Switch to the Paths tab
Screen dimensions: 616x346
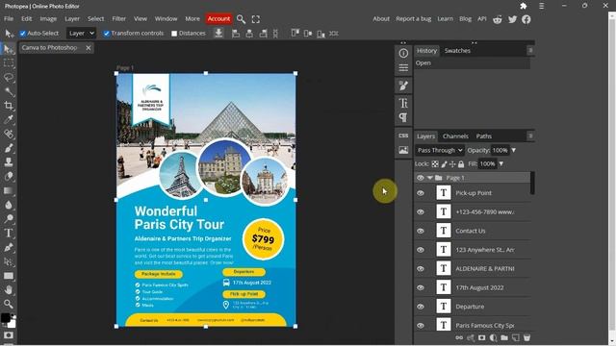(484, 136)
